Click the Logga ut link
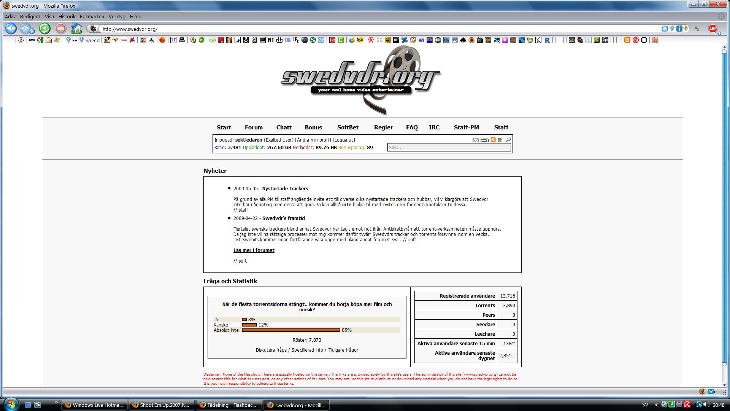The height and width of the screenshot is (411, 730). 344,140
